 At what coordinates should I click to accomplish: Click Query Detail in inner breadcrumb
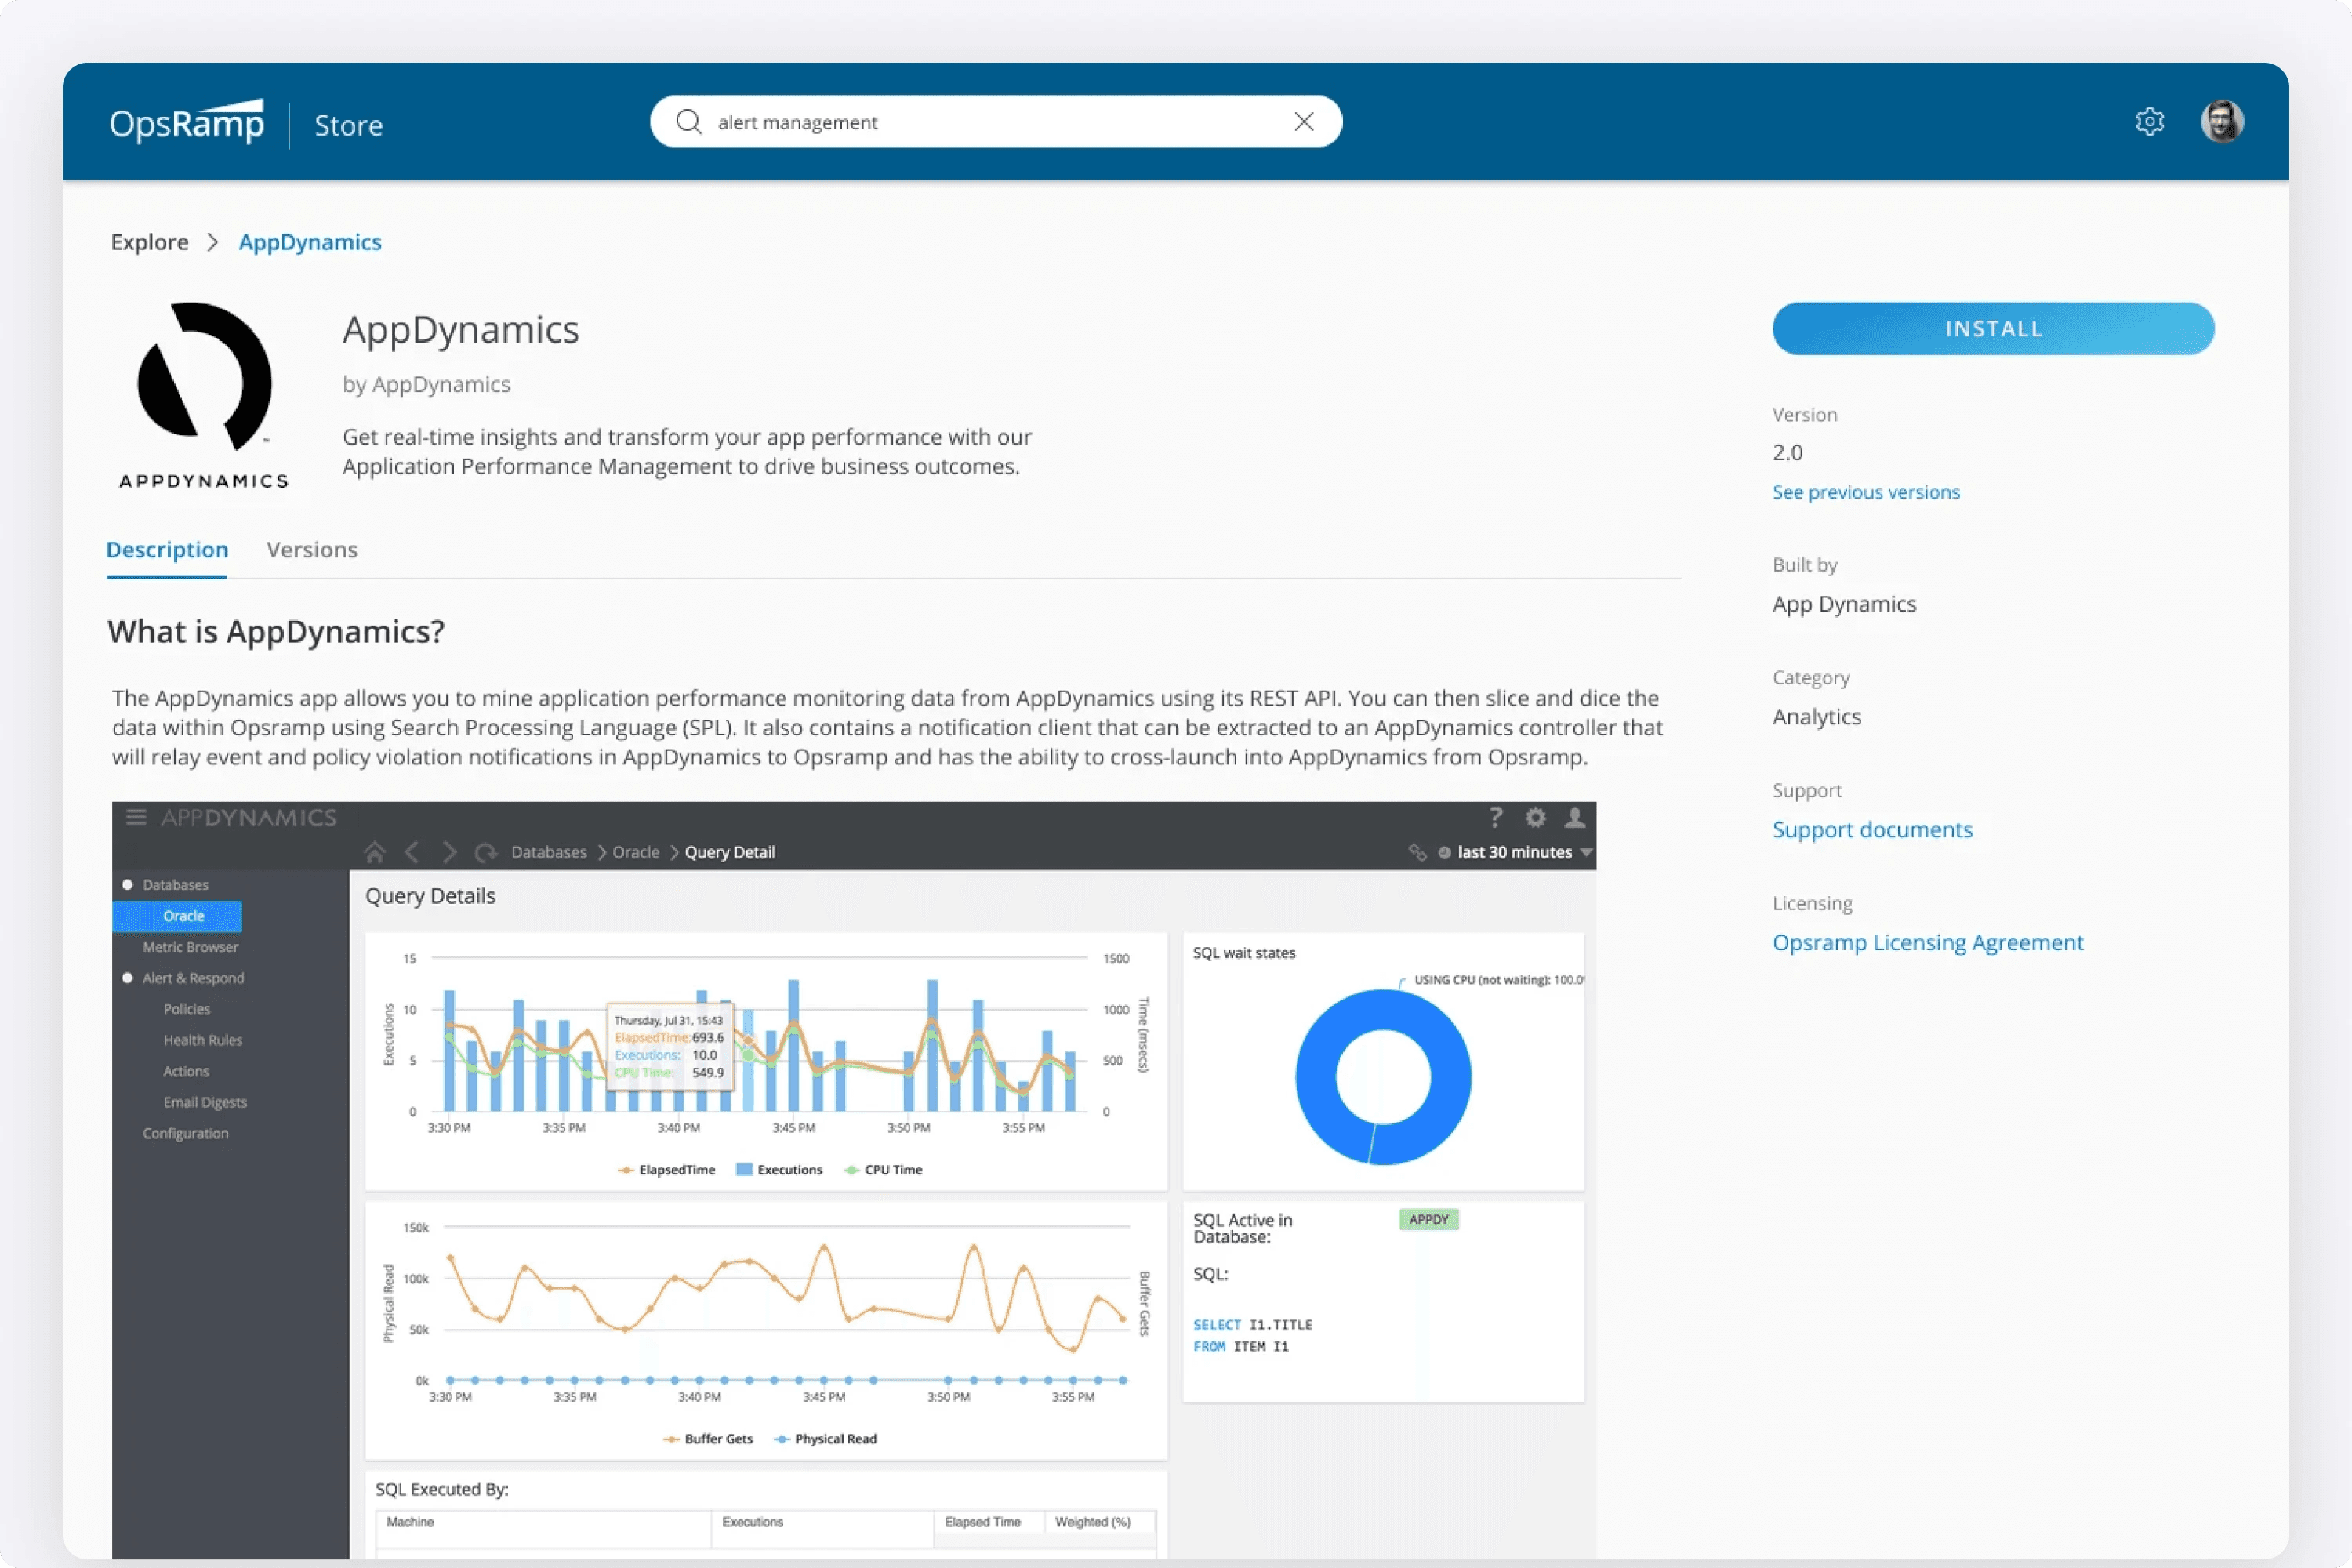[x=730, y=852]
